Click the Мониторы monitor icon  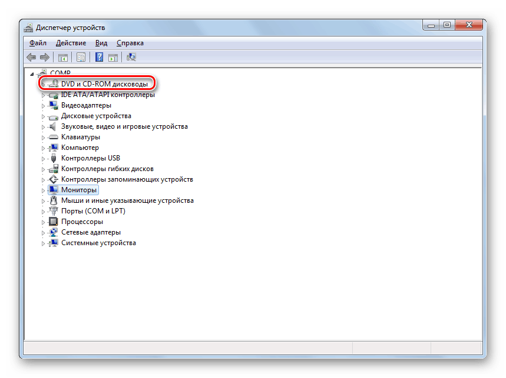point(53,190)
